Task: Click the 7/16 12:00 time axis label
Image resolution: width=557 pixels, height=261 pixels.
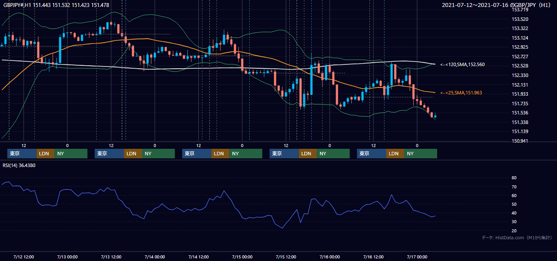Action: coord(374,257)
